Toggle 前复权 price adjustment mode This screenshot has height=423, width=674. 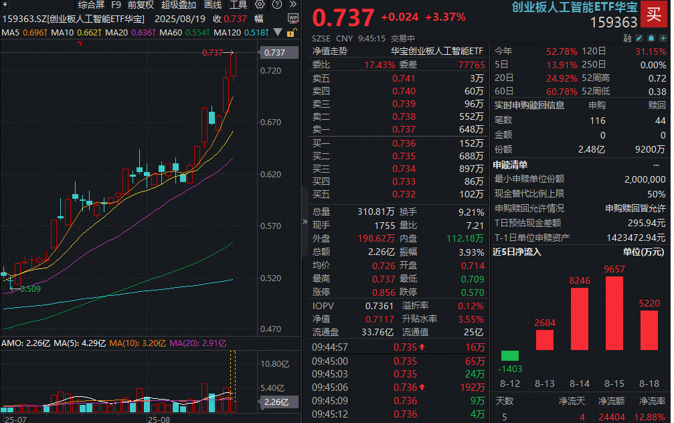tap(140, 5)
